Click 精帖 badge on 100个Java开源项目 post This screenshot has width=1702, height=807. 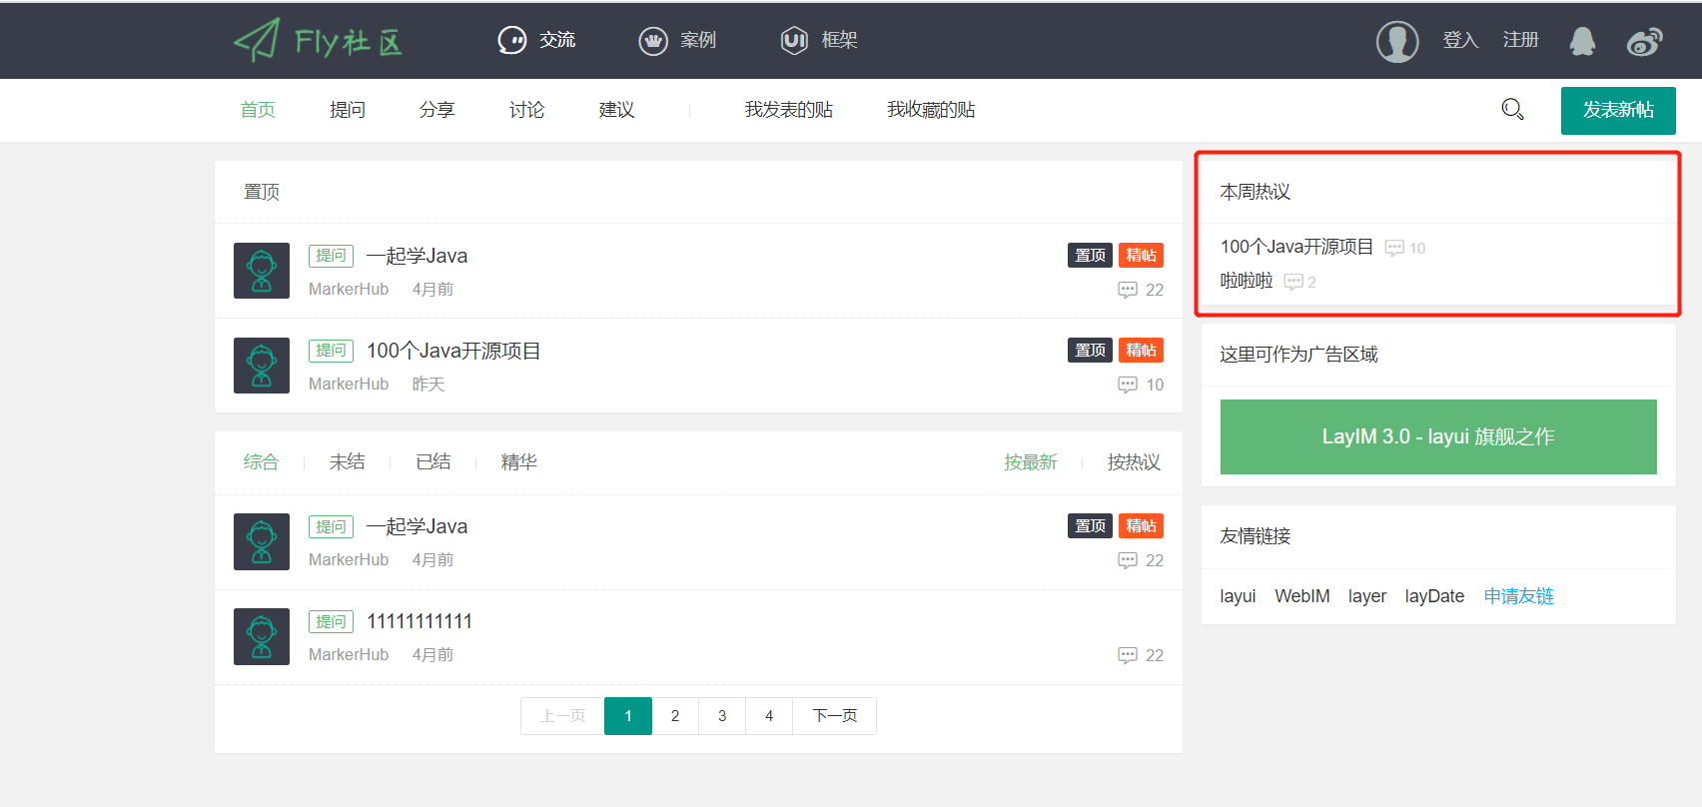pyautogui.click(x=1141, y=351)
